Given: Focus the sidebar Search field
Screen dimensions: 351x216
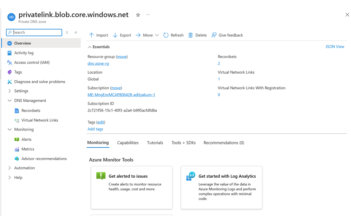Looking at the screenshot, I should (34, 32).
